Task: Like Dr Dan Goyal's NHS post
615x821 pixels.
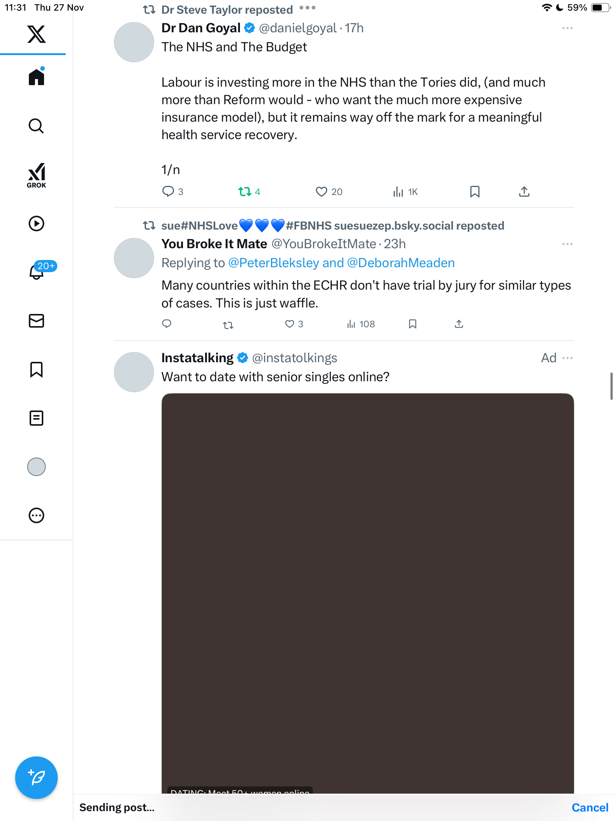Action: tap(322, 192)
